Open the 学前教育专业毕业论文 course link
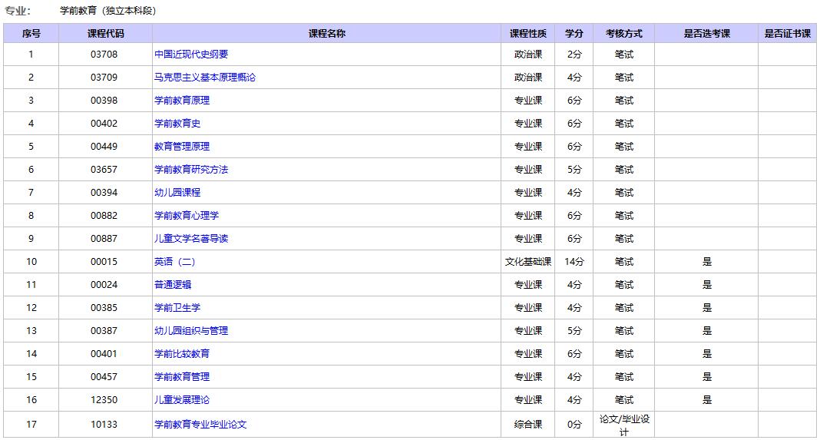 [x=200, y=425]
